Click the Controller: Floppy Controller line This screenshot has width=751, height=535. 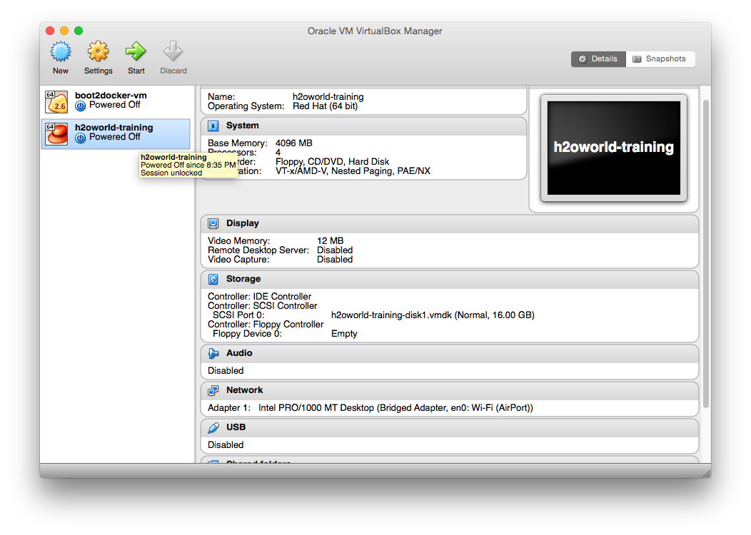[266, 324]
